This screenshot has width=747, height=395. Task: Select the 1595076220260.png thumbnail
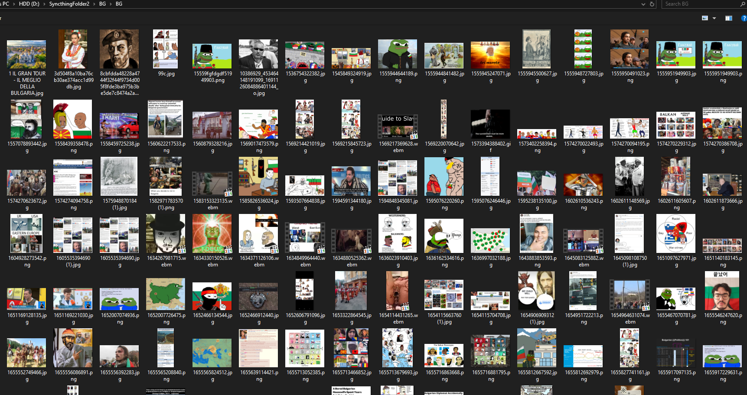tap(444, 176)
